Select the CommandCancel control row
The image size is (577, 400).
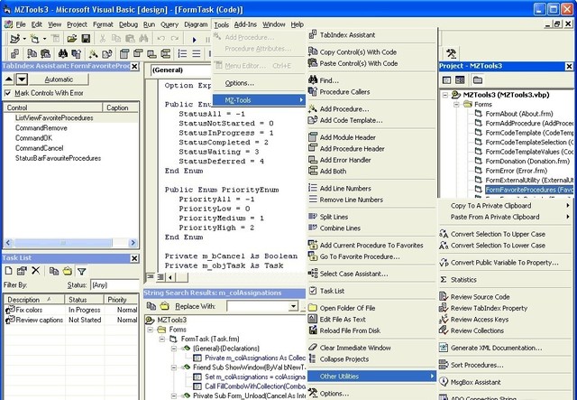click(39, 148)
